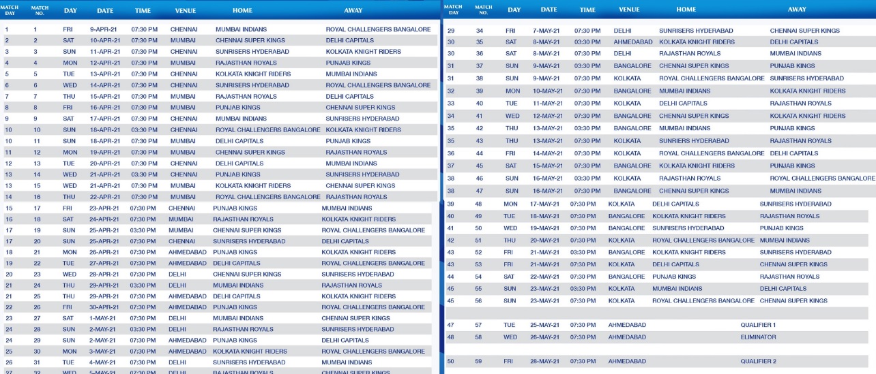Click Sunrisers Hyderabad away team on 28-APR-21
The width and height of the screenshot is (876, 374).
point(358,274)
